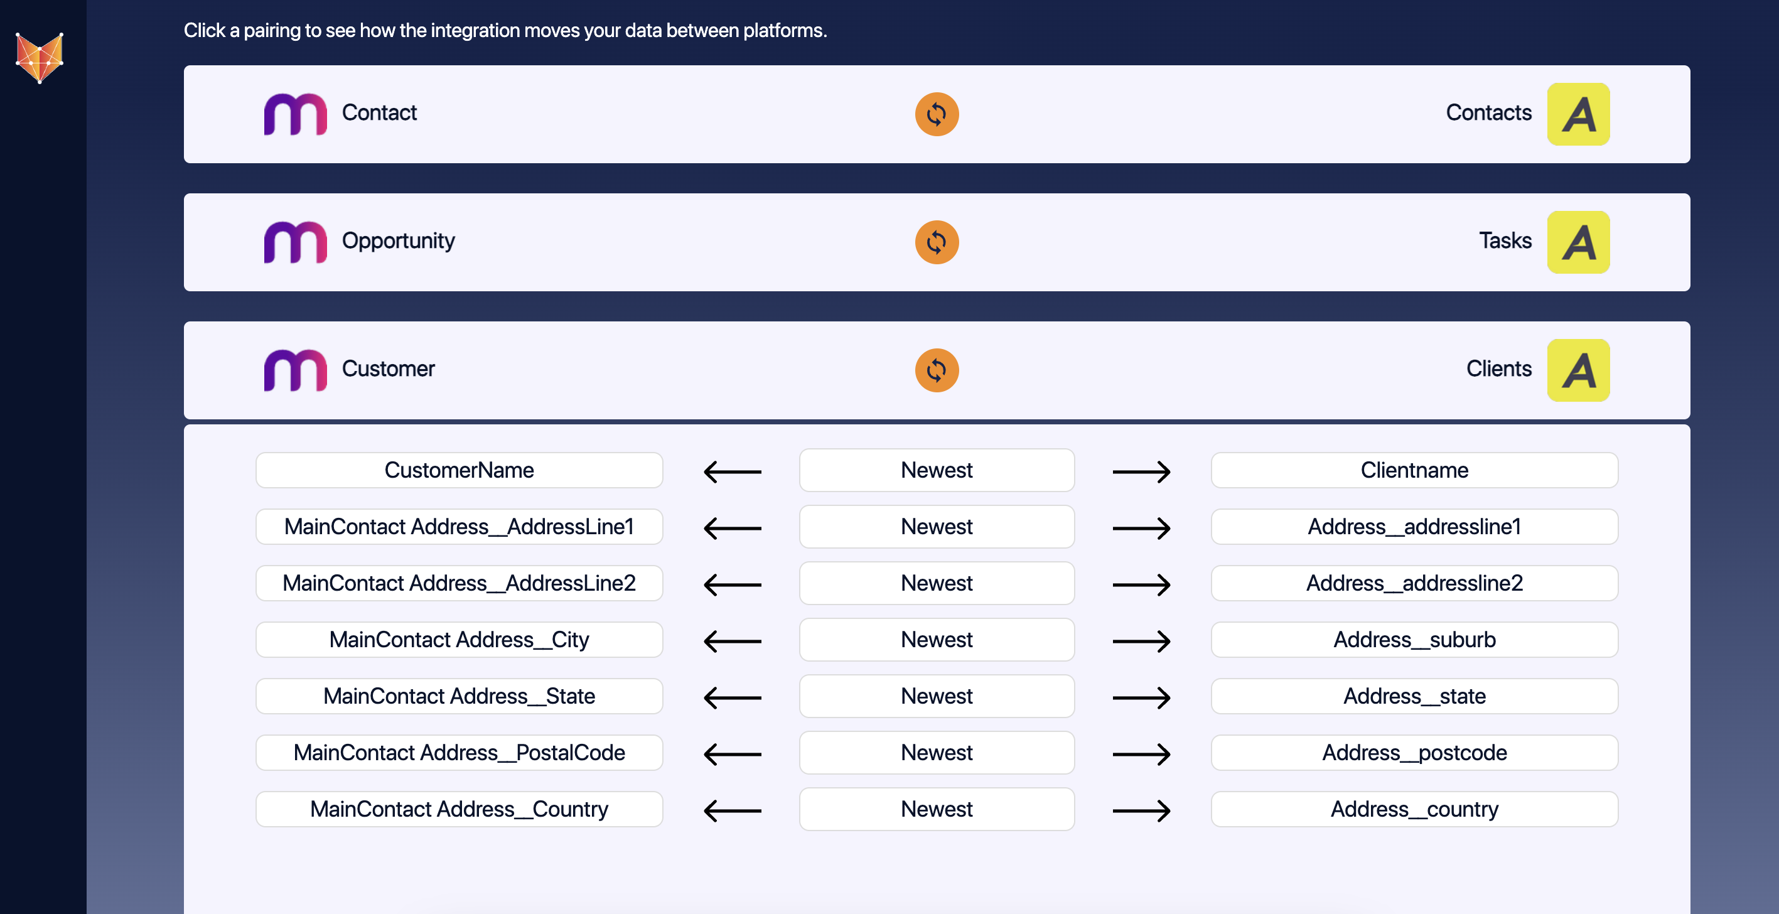The image size is (1779, 914).
Task: Click sync icon in Customer row
Action: (937, 370)
